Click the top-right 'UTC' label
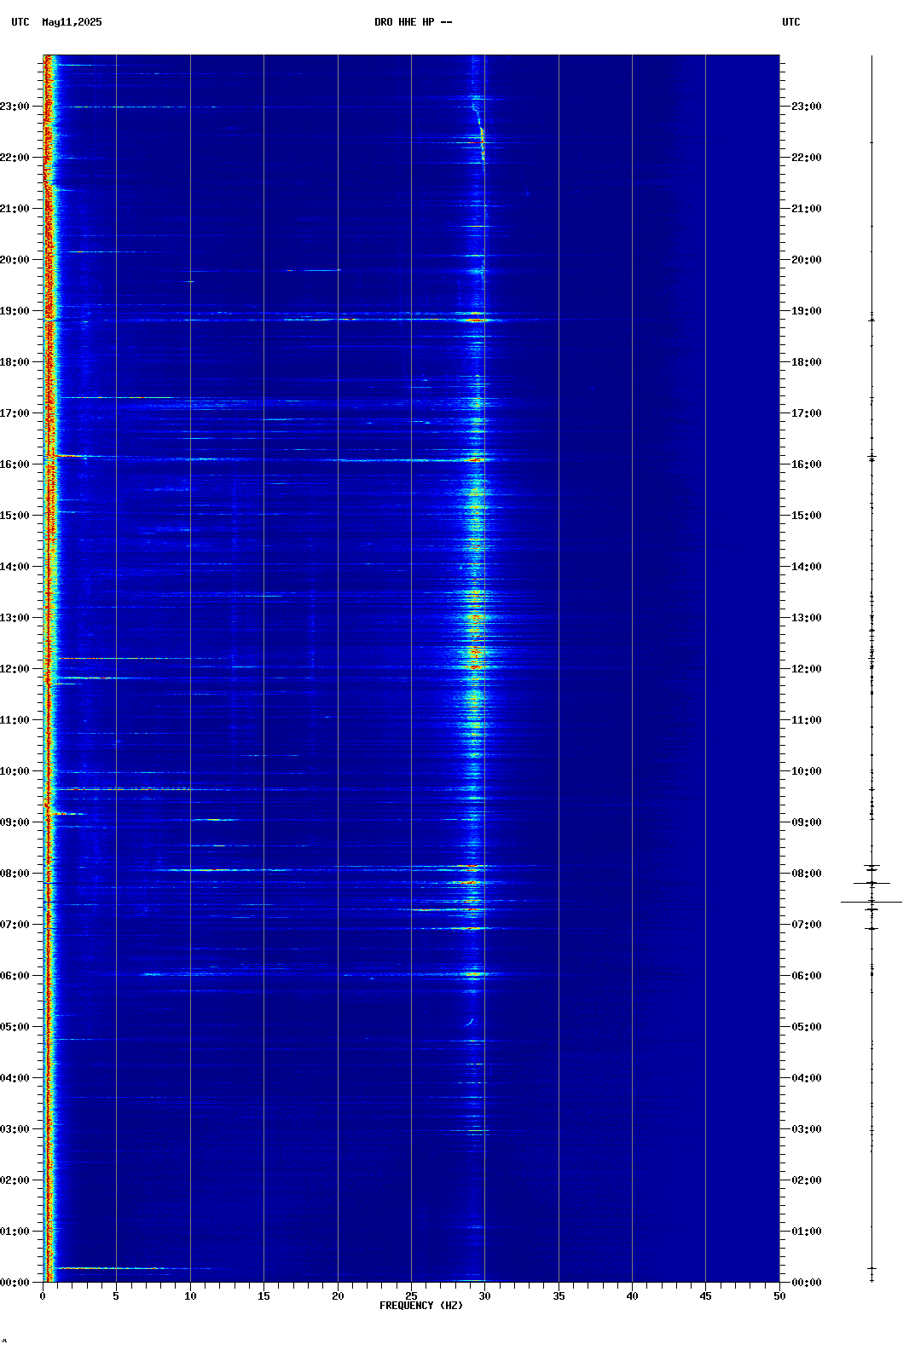The width and height of the screenshot is (909, 1350). pyautogui.click(x=791, y=22)
